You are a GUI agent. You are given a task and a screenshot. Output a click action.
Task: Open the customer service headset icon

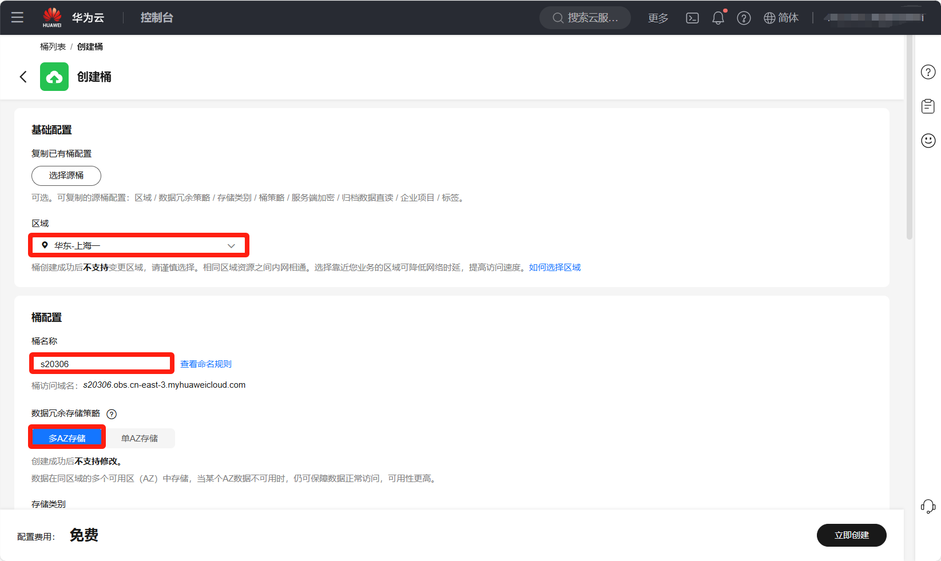coord(928,507)
